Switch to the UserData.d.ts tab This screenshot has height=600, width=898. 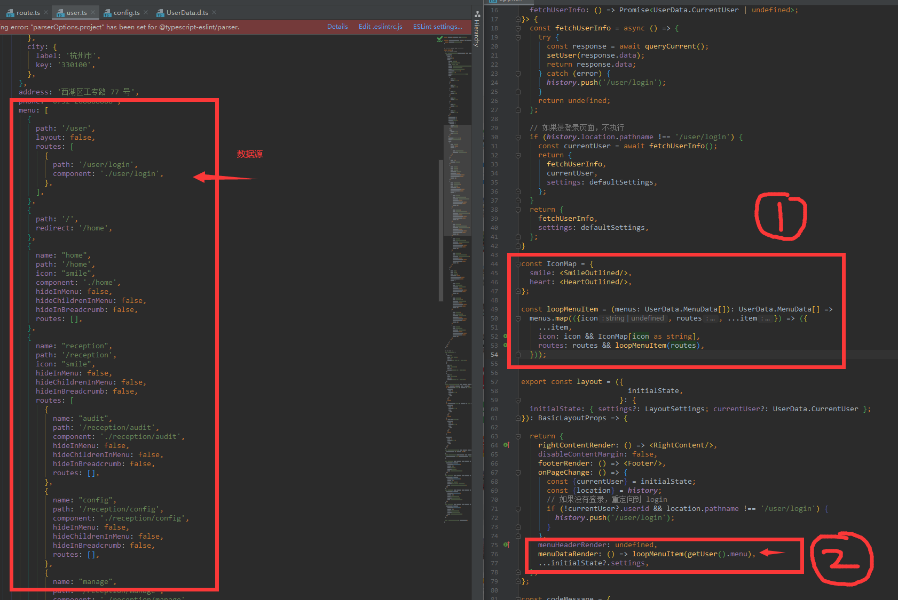pos(187,13)
